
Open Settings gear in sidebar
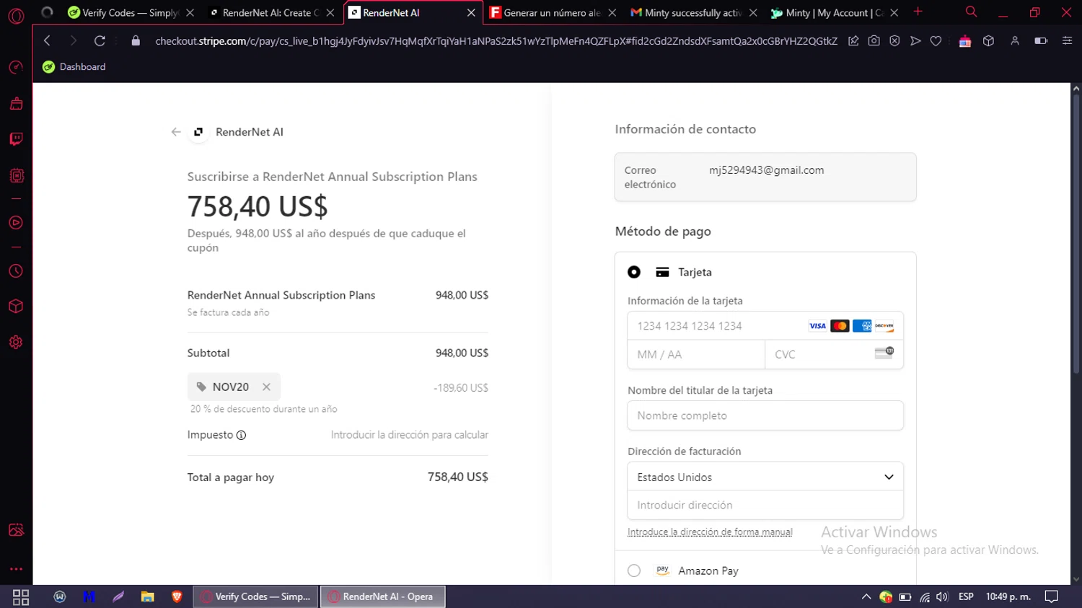tap(16, 343)
